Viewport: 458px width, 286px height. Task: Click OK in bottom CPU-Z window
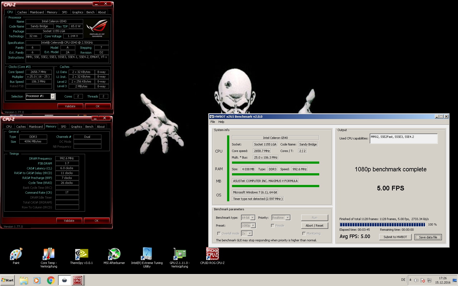click(97, 221)
